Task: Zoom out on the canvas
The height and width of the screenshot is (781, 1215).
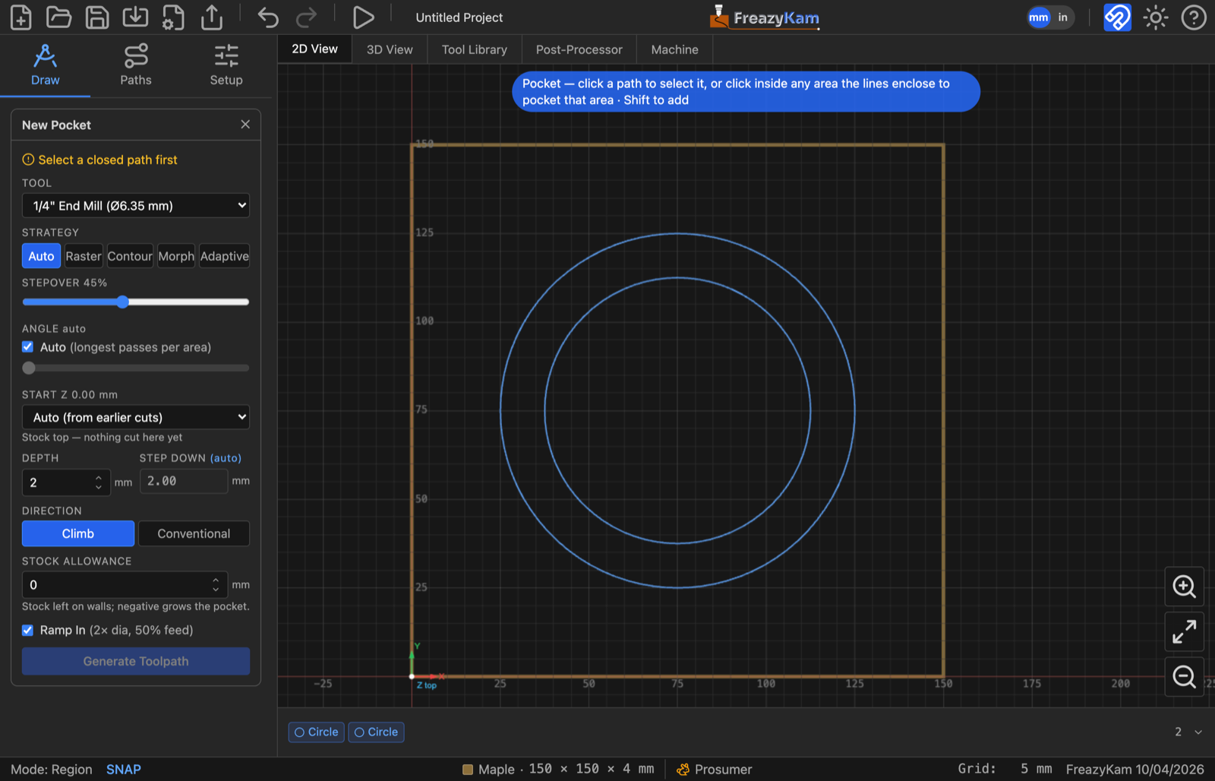Action: [x=1185, y=676]
